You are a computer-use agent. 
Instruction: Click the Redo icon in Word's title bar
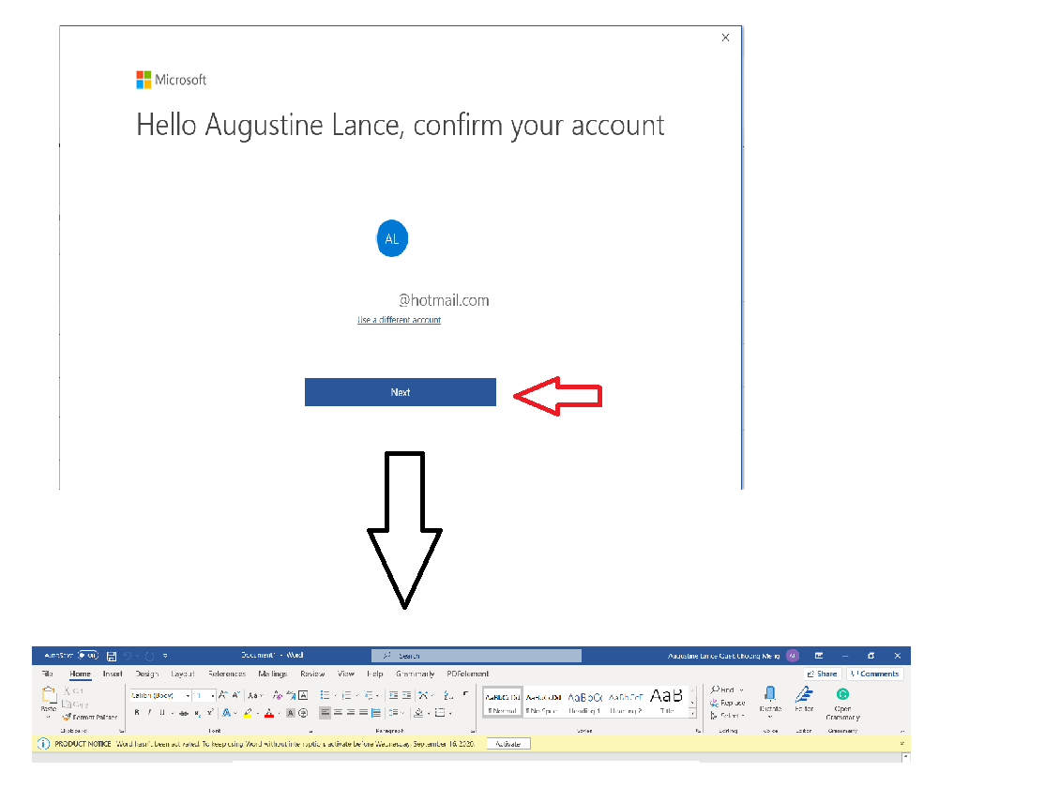(149, 656)
